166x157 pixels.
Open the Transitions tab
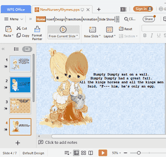coord(74,19)
